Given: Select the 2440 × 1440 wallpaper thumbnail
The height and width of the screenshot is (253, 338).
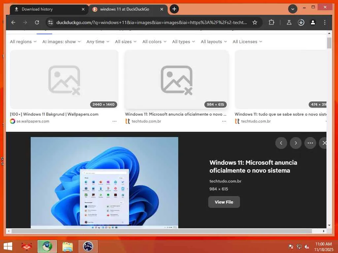Looking at the screenshot, I should coord(64,80).
